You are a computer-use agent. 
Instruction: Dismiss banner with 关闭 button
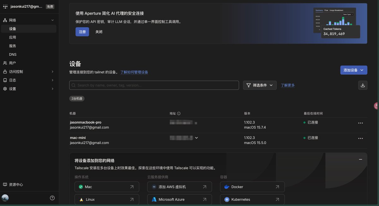pyautogui.click(x=99, y=32)
